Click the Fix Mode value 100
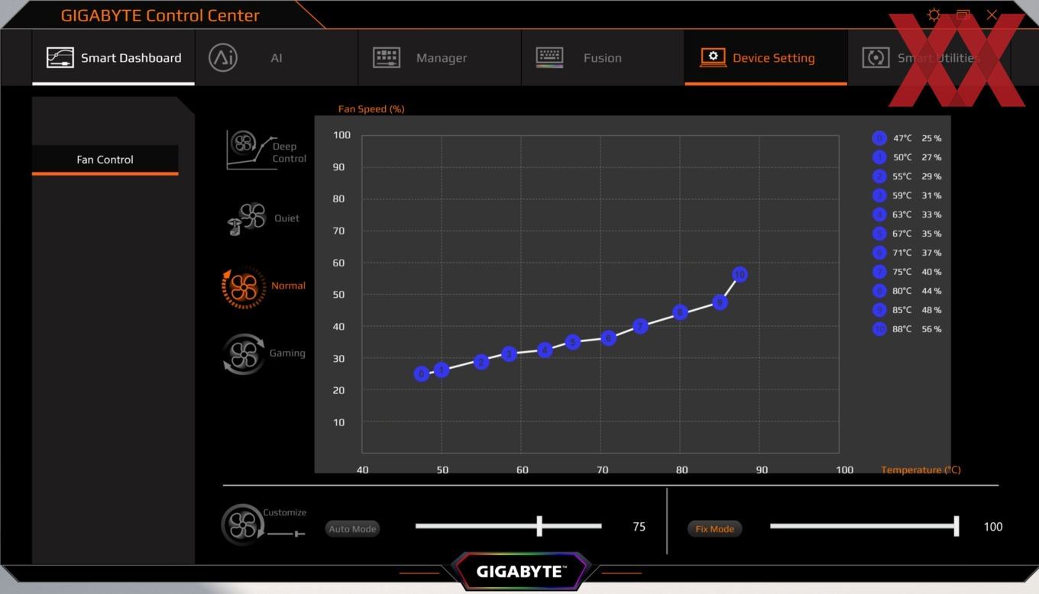Image resolution: width=1039 pixels, height=594 pixels. (993, 527)
